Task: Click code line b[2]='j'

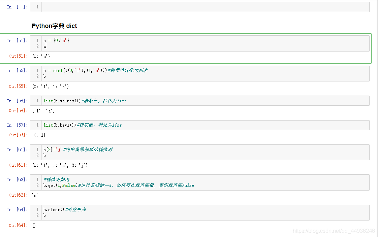Action: pos(53,149)
